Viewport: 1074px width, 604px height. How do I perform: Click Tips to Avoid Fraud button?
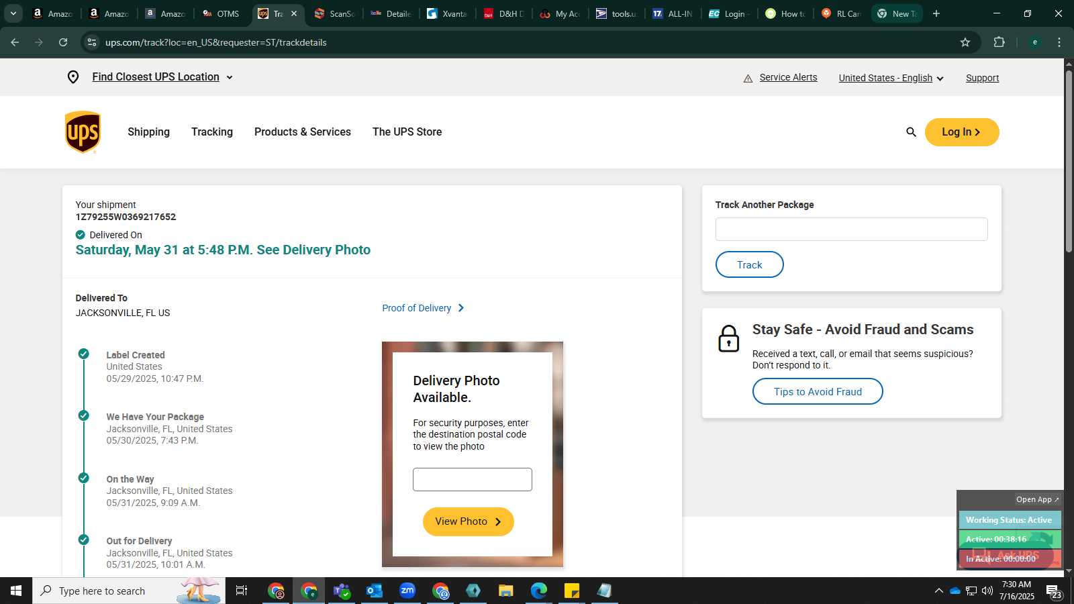(818, 391)
